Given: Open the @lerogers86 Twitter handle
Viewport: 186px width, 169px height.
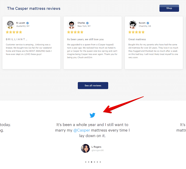Looking at the screenshot, I should [x=98, y=150].
